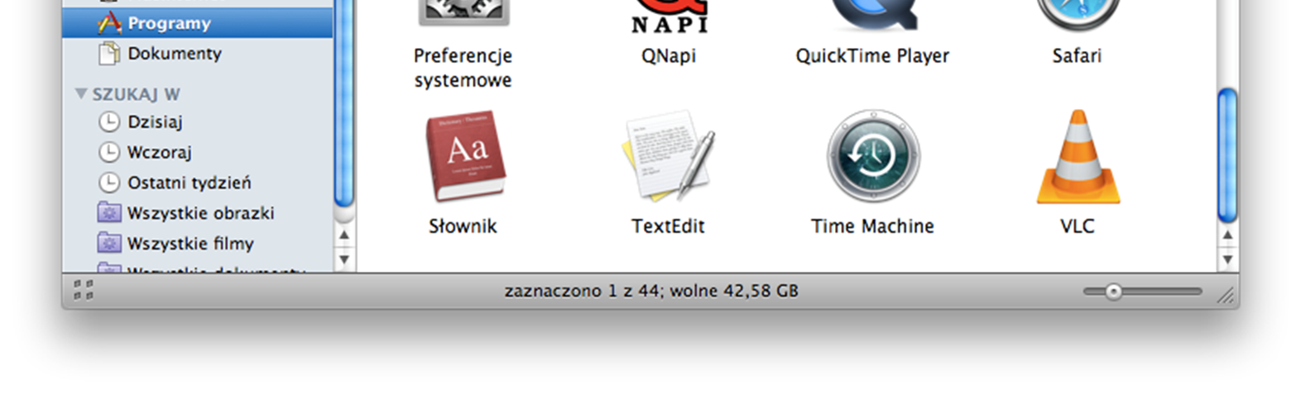The image size is (1301, 394).
Task: Open the Safari compass icon
Action: pos(1078,15)
